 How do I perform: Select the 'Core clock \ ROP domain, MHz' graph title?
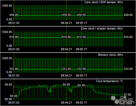pos(104,2)
